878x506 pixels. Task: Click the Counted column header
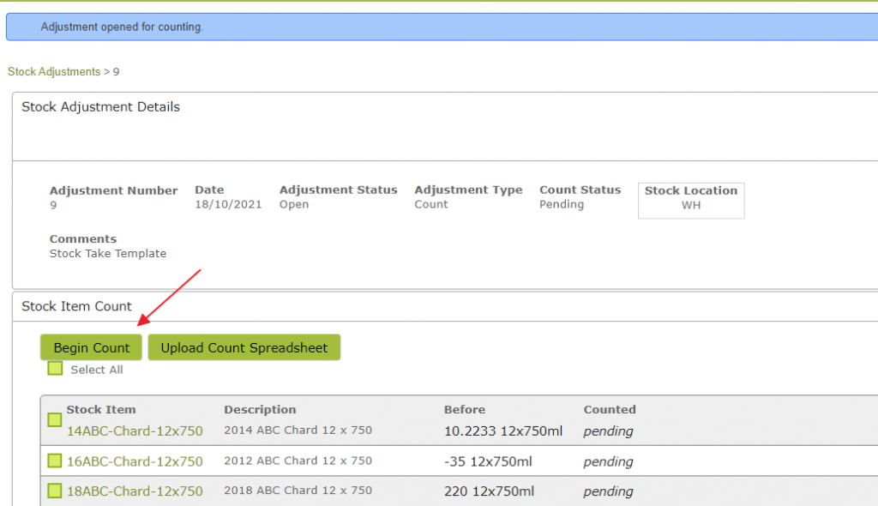click(609, 409)
